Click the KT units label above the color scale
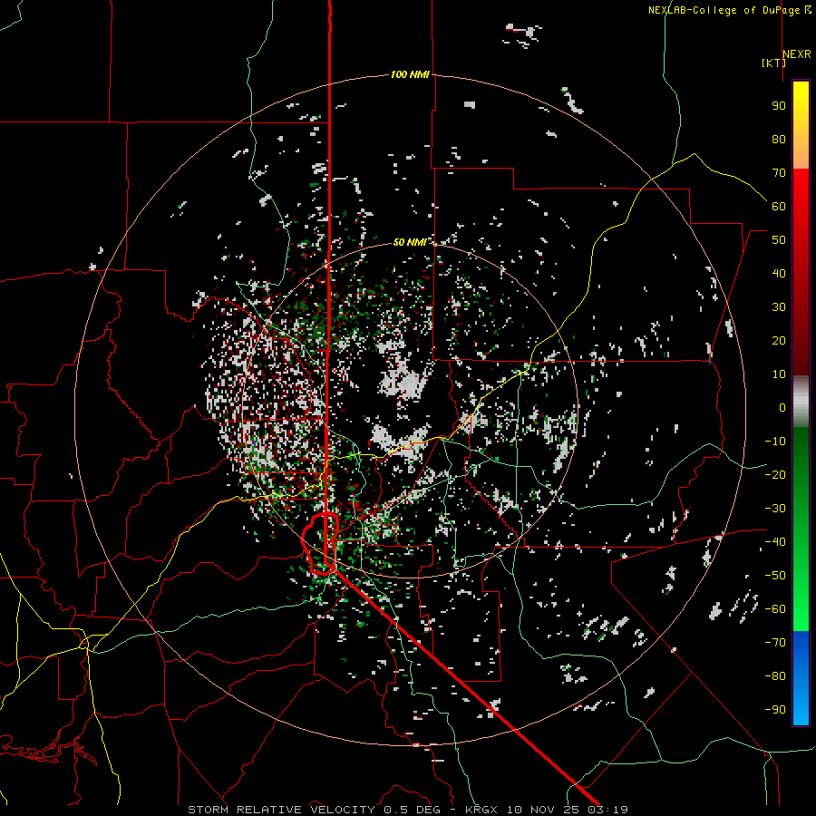 click(774, 63)
